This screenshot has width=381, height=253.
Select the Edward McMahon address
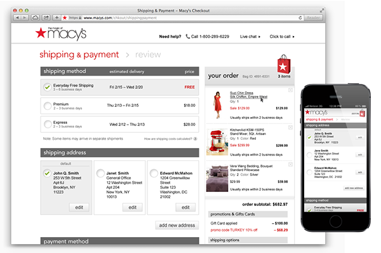(154, 173)
